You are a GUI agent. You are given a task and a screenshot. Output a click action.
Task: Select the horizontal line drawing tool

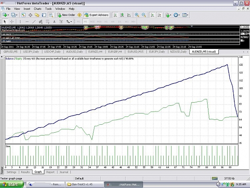coord(27,22)
